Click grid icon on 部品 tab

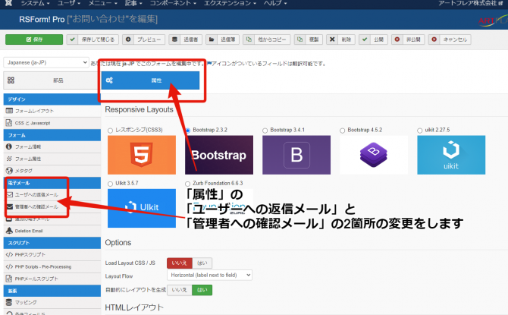click(x=11, y=80)
